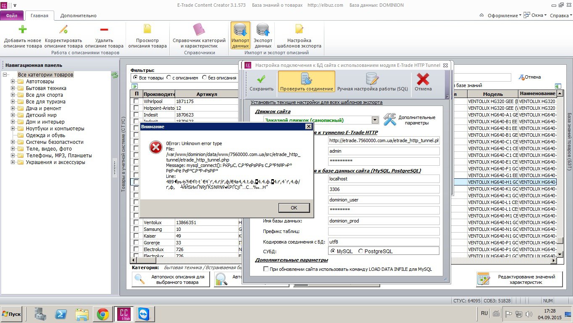The image size is (573, 323).
Task: Refresh the category tree with green arrows
Action: coord(114,75)
